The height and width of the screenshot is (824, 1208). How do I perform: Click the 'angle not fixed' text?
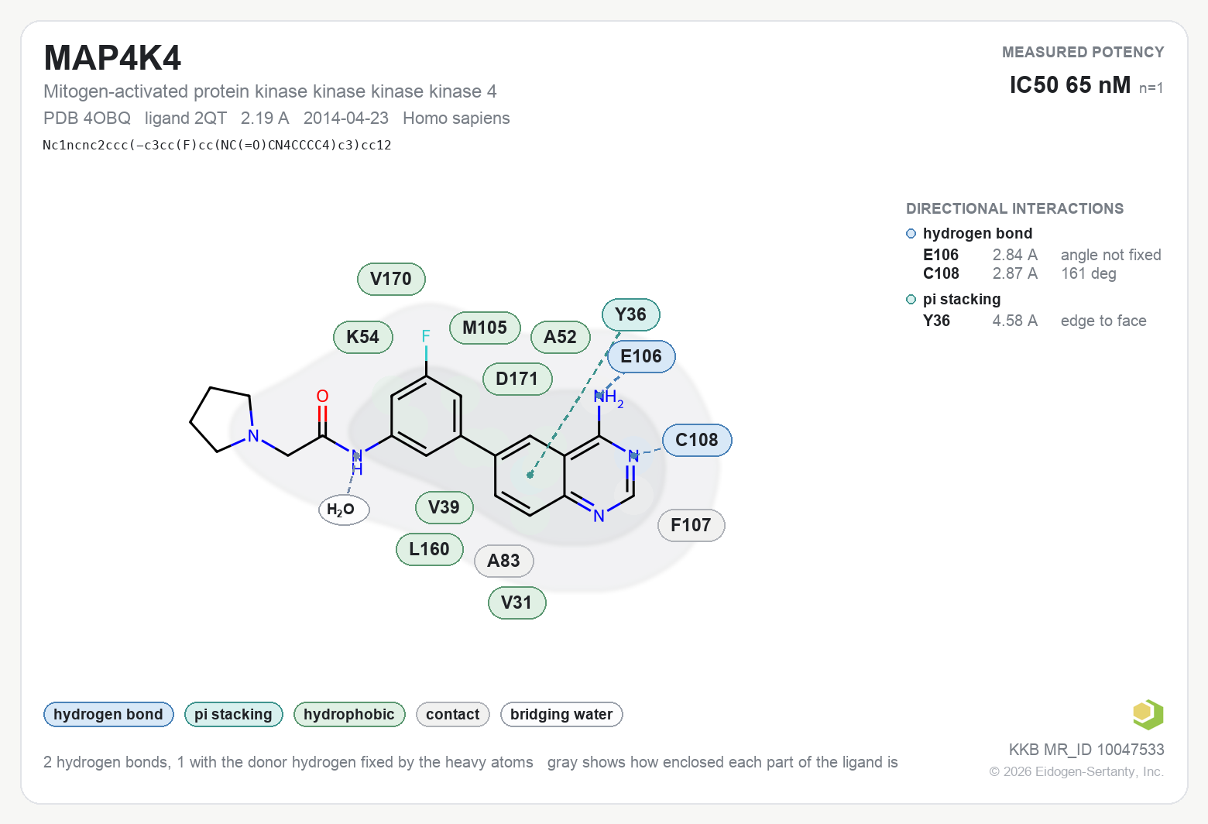[1111, 255]
